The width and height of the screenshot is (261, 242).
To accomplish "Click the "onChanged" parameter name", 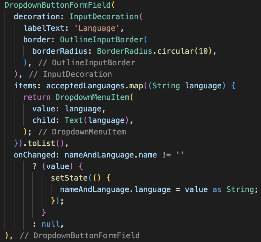I will 35,155.
